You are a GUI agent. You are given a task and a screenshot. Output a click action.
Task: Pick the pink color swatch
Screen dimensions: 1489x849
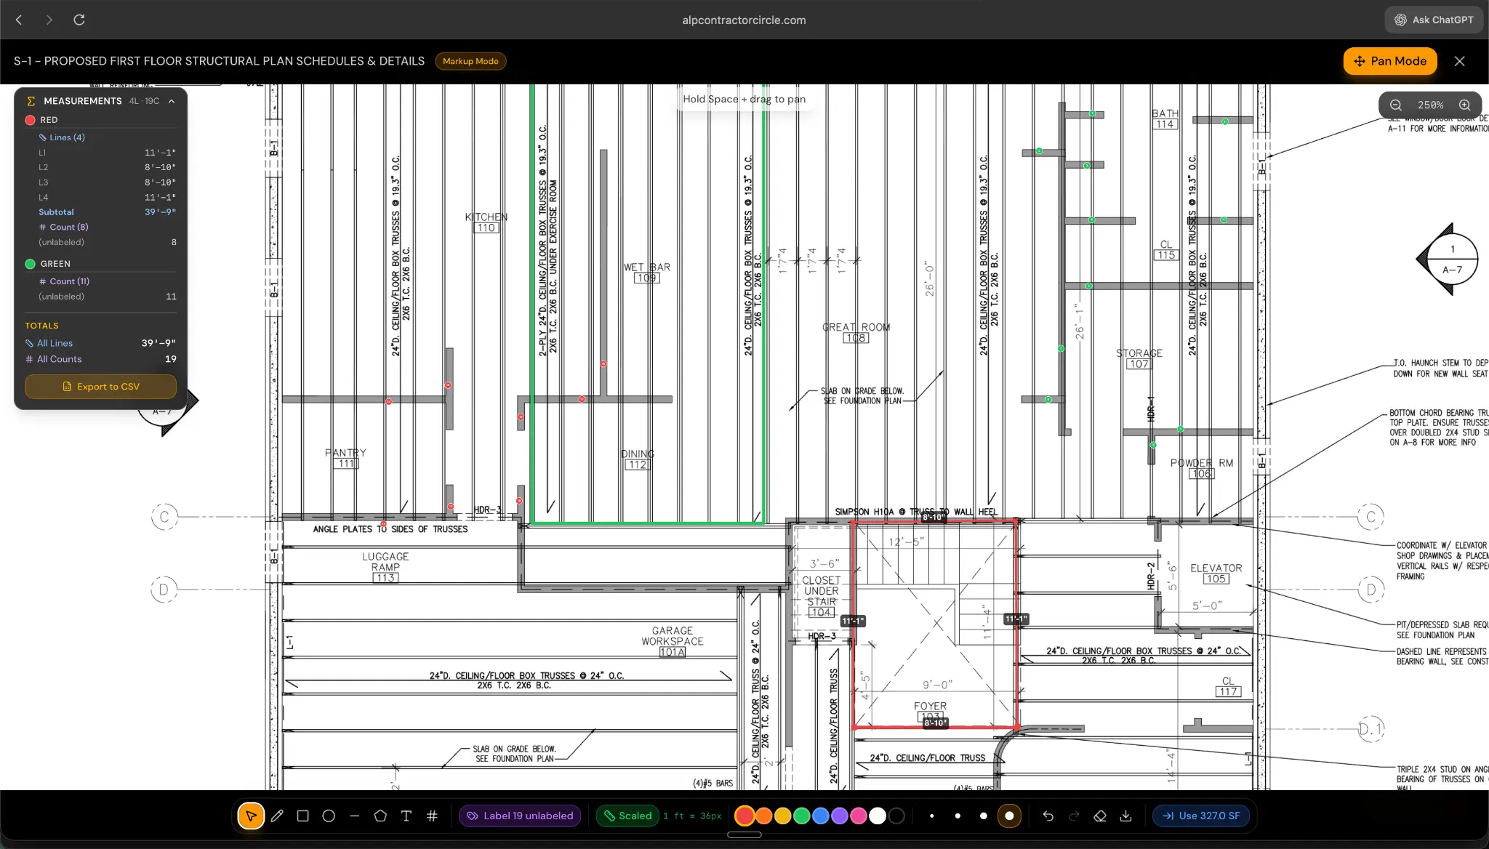coord(858,816)
